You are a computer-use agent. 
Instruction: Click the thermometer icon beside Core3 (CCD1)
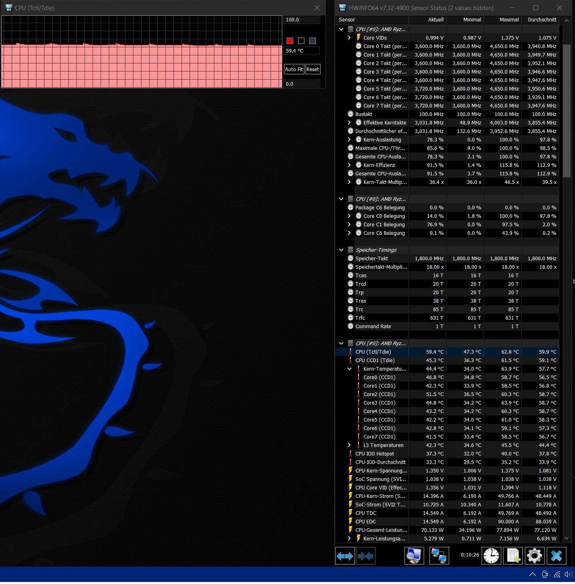click(x=359, y=403)
